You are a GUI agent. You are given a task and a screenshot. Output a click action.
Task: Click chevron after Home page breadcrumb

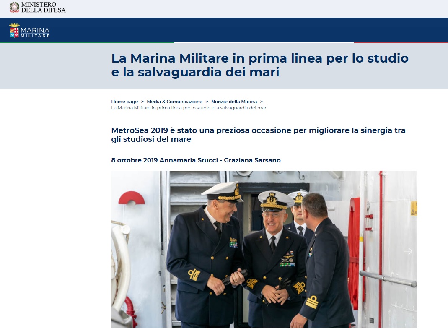coord(142,102)
